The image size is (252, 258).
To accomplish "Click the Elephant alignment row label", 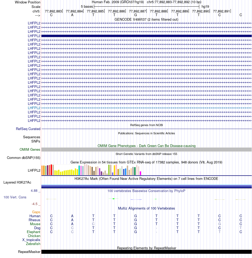I will [x=34, y=232].
